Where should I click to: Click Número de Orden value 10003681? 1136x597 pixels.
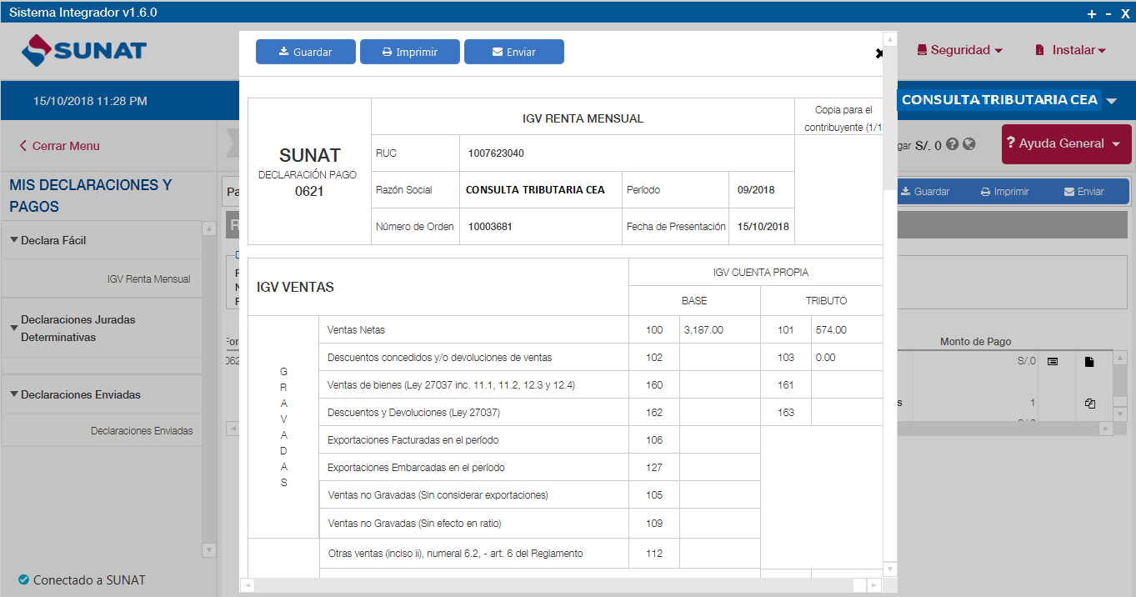491,227
